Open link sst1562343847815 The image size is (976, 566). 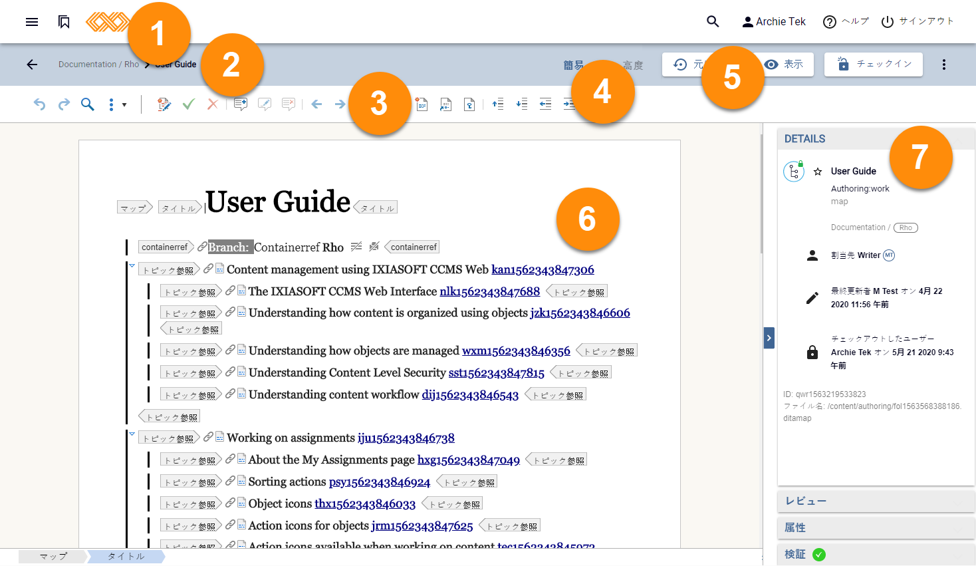[x=496, y=372]
